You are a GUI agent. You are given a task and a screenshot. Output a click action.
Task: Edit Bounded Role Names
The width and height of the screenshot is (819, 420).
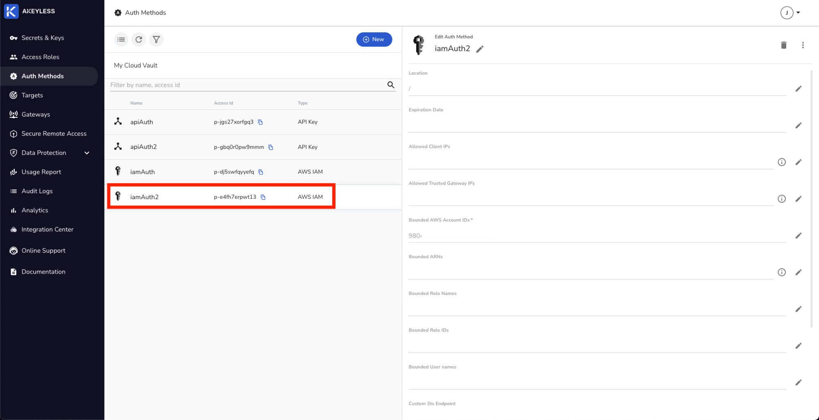click(799, 309)
